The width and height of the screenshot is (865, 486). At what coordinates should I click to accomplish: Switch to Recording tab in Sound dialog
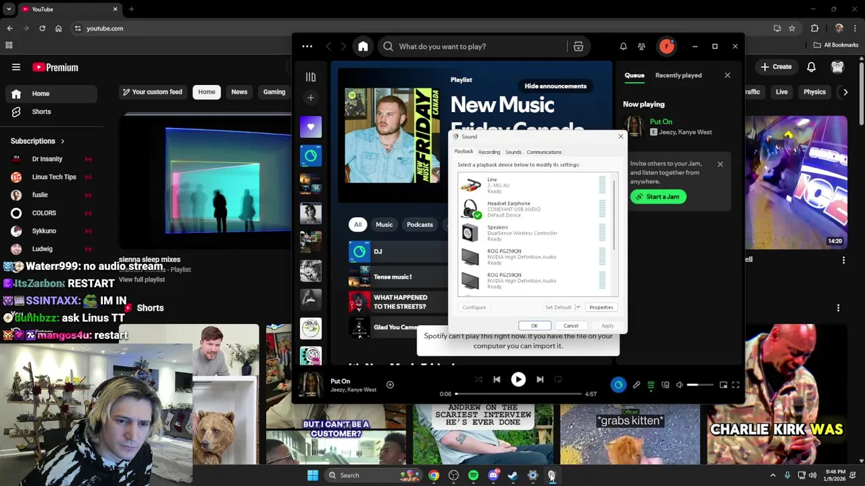(x=489, y=153)
